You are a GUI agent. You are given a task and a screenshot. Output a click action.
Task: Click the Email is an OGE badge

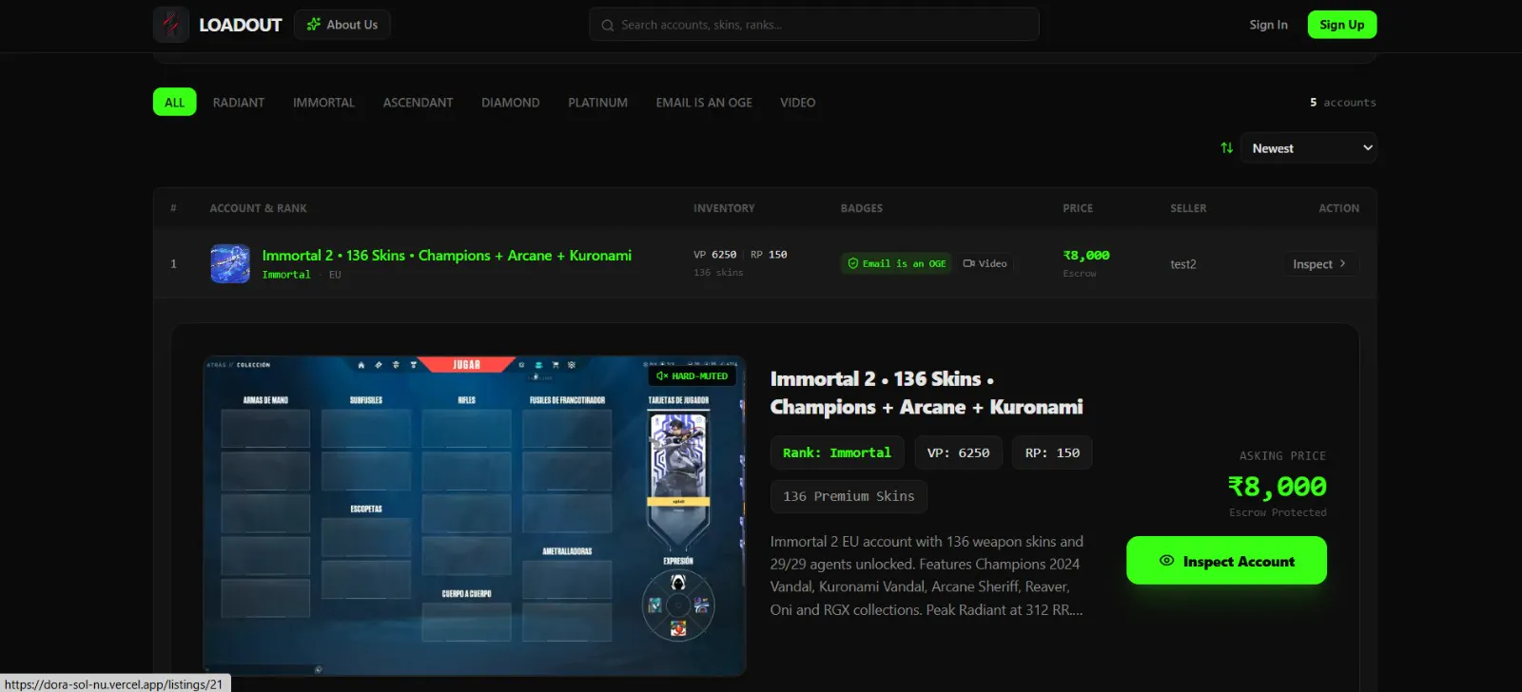897,263
